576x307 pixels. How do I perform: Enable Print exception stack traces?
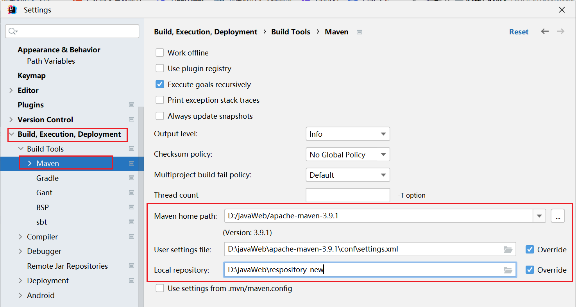pyautogui.click(x=160, y=100)
